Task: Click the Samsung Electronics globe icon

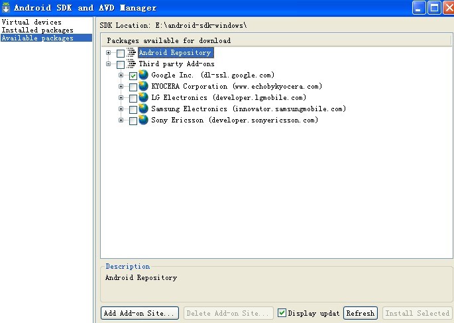Action: pyautogui.click(x=143, y=109)
